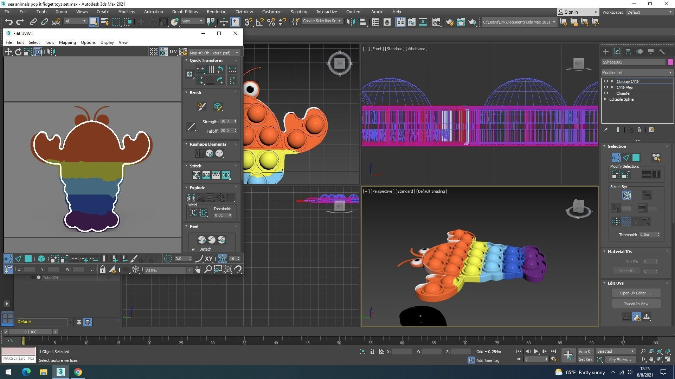Select the Move tool in Edit UVWs
The height and width of the screenshot is (379, 675).
[x=8, y=52]
